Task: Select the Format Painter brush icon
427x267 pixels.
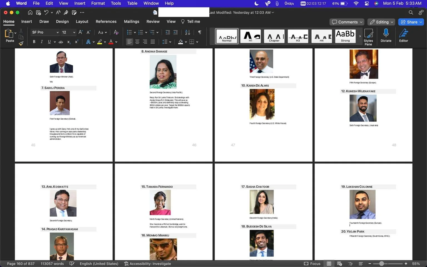Action: pos(21,43)
